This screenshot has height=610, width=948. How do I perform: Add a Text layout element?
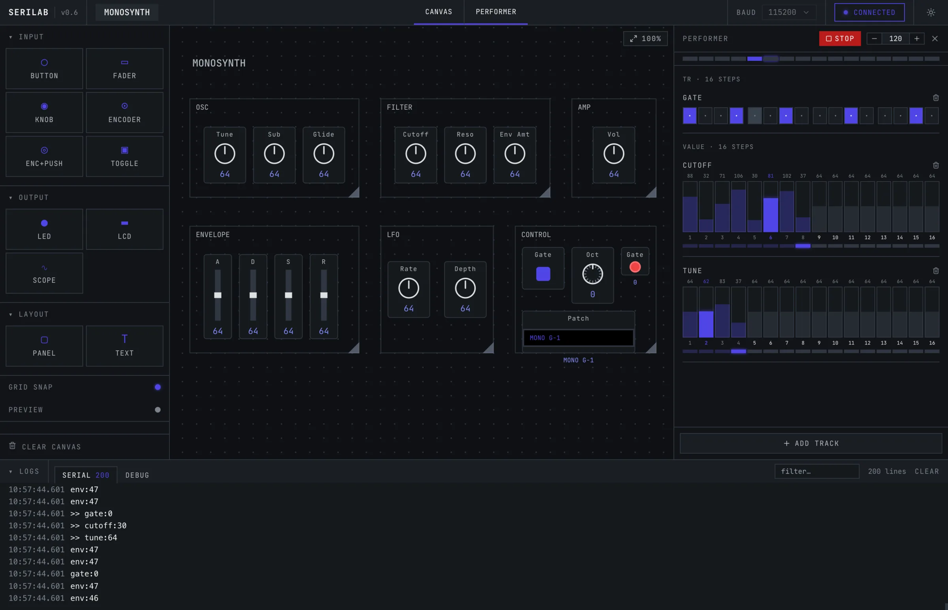124,346
